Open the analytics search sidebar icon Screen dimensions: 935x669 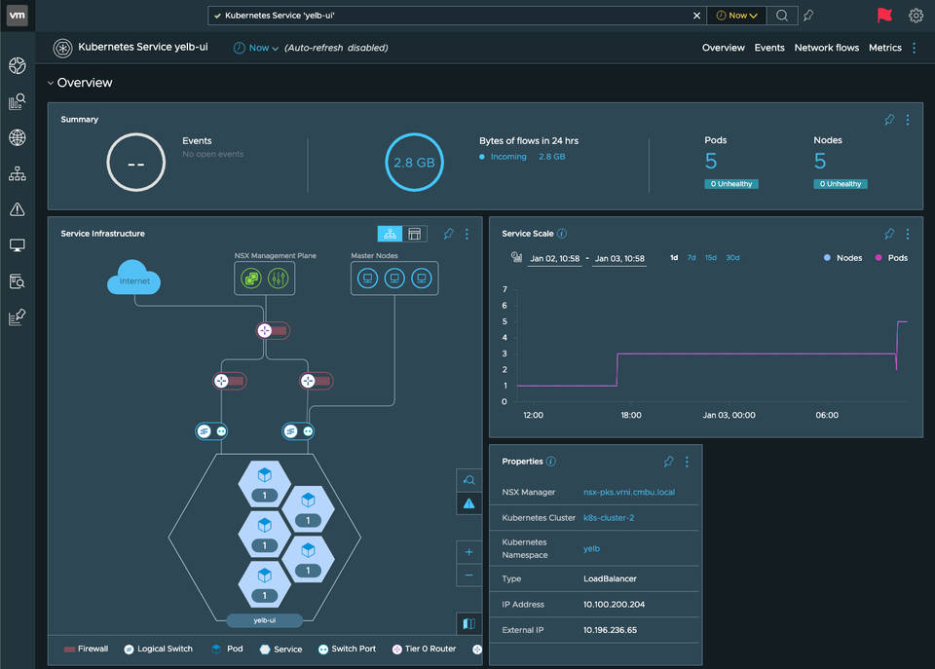(18, 102)
